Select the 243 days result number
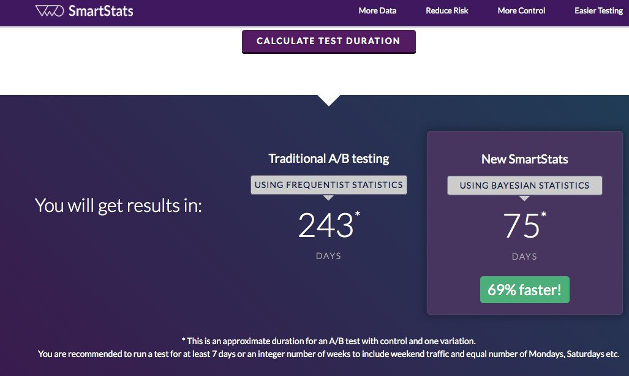The height and width of the screenshot is (376, 629). tap(326, 225)
